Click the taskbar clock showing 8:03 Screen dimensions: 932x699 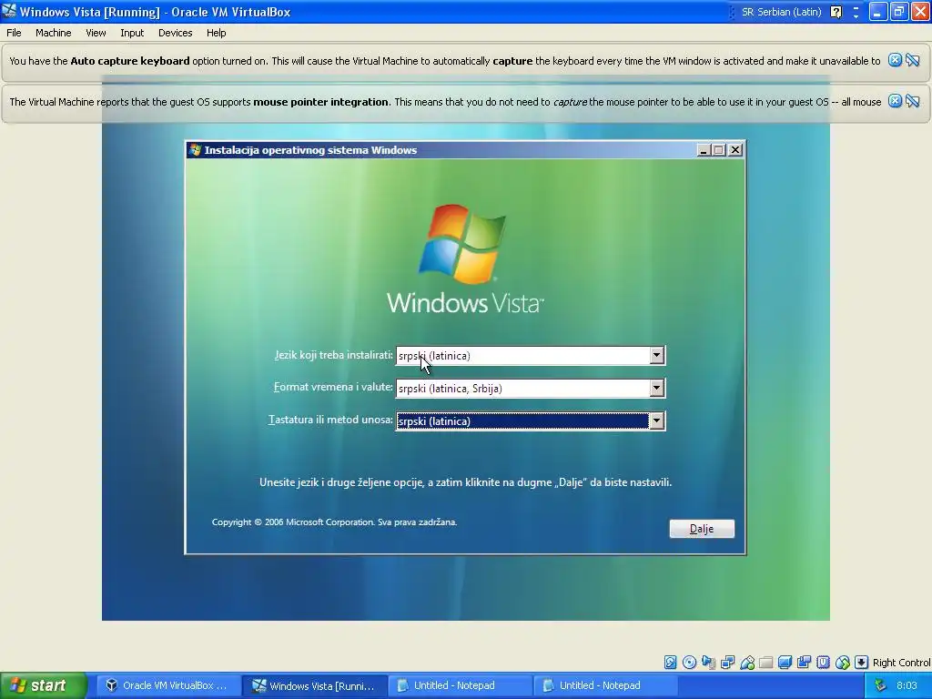907,685
